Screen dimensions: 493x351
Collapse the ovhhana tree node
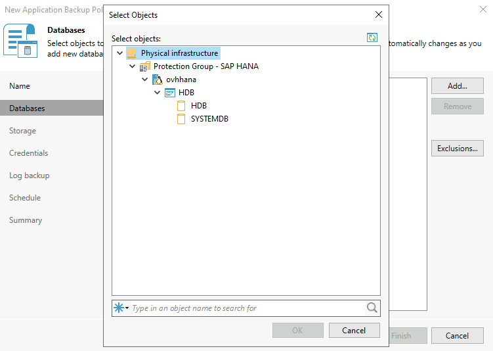tap(145, 80)
